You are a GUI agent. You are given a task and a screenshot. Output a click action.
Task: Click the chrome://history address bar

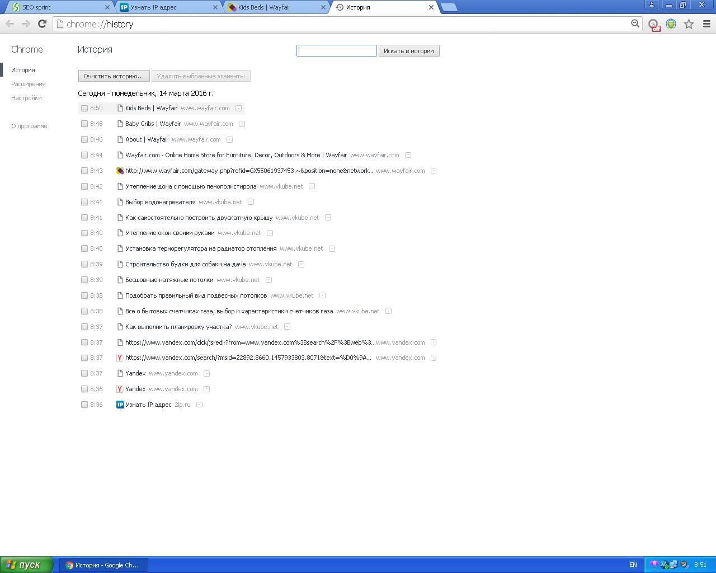tap(347, 24)
